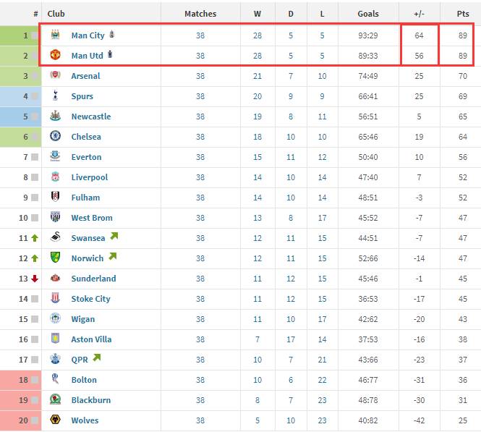Click the Club column header
481x432 pixels.
(x=56, y=14)
